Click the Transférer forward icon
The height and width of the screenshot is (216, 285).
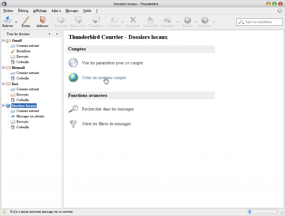pos(96,20)
